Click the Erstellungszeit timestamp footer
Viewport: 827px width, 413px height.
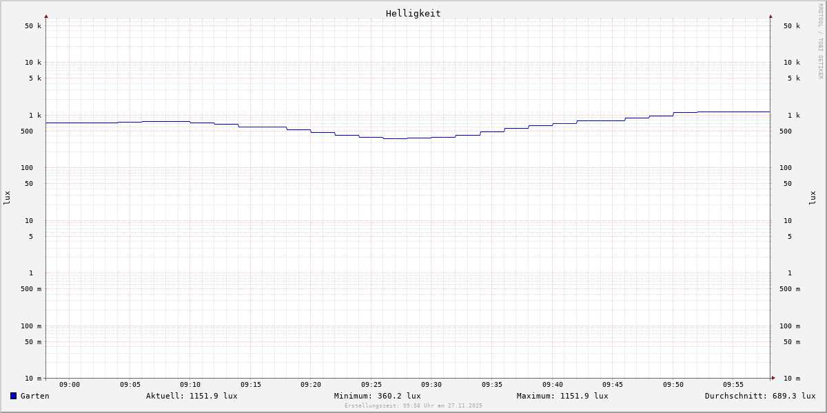(413, 405)
